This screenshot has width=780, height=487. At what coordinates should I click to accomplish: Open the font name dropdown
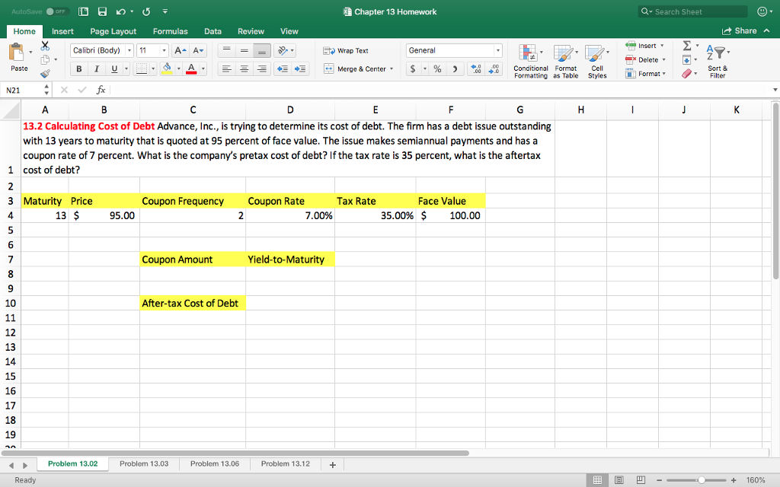pyautogui.click(x=97, y=49)
